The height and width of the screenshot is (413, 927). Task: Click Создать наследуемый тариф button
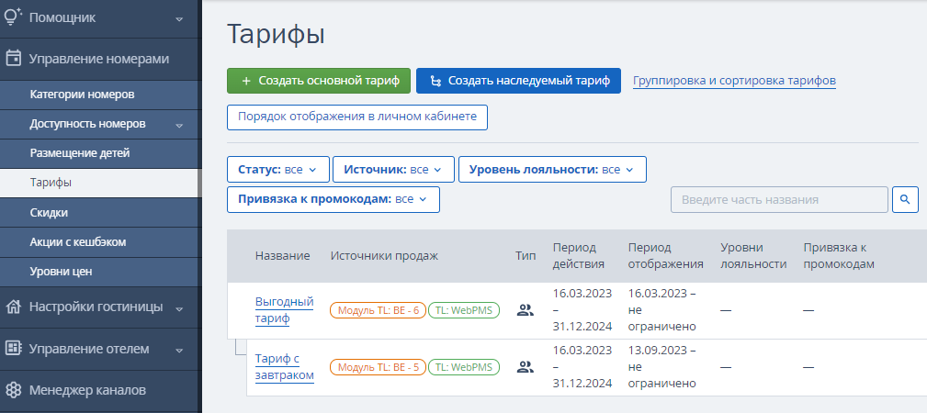click(x=518, y=81)
